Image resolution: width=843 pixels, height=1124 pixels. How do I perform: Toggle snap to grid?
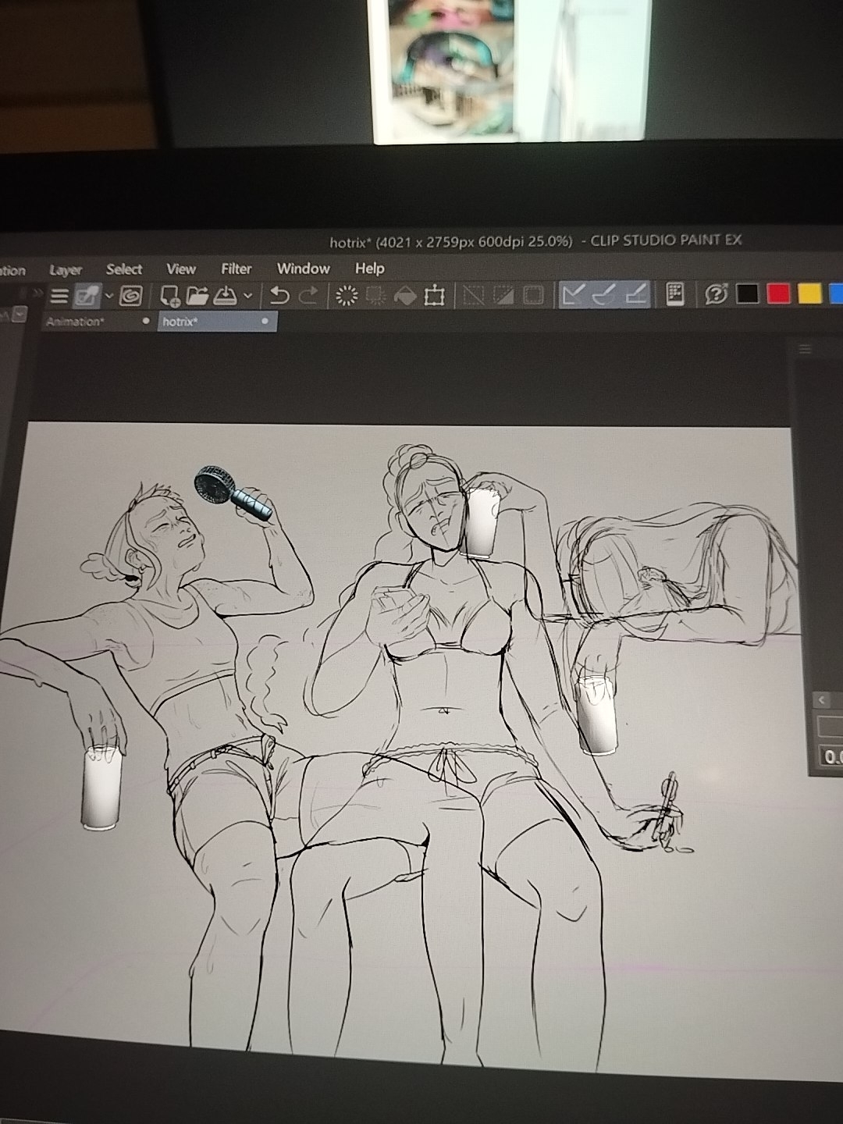pos(635,294)
